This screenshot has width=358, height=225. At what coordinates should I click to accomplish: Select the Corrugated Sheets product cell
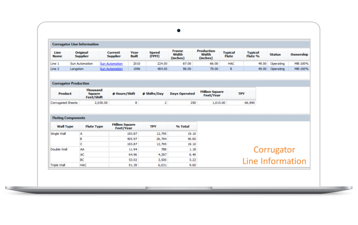tap(64, 103)
